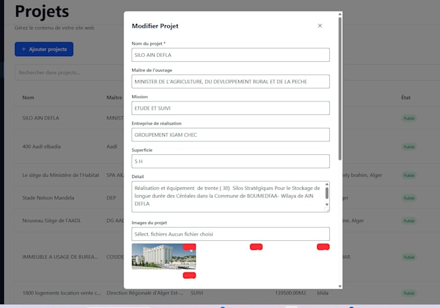Click the modal scrollbar down arrow
440x308 pixels.
click(x=340, y=286)
